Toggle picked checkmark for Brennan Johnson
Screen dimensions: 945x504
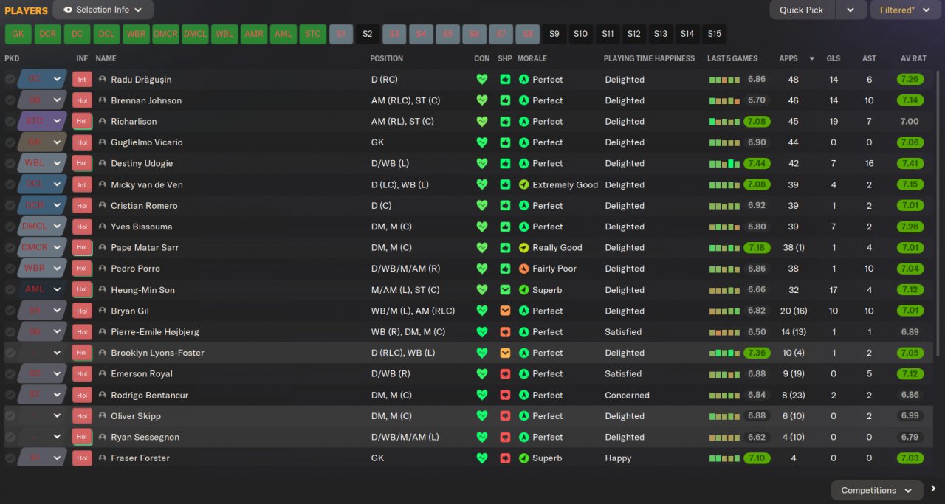tap(10, 100)
